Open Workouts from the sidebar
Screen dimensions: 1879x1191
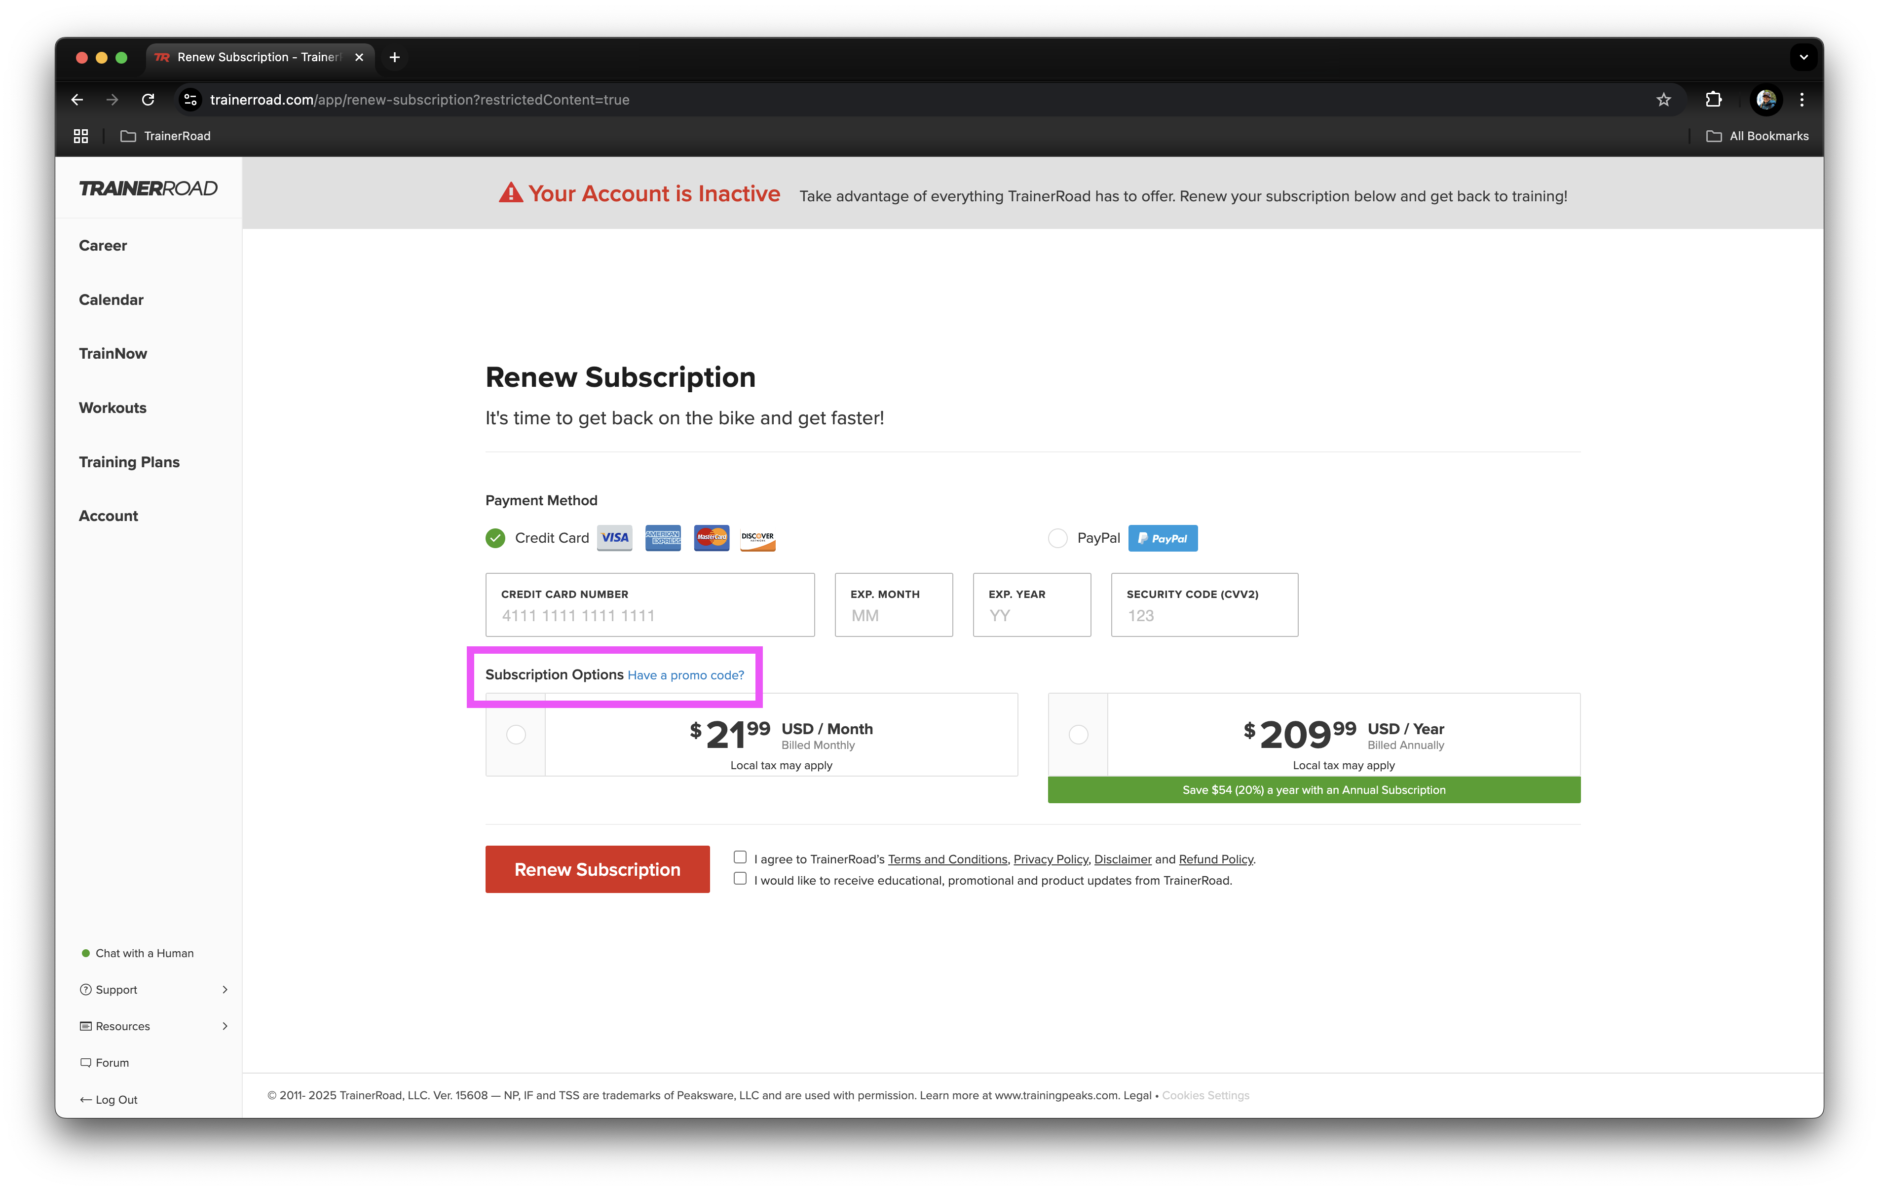pos(113,408)
